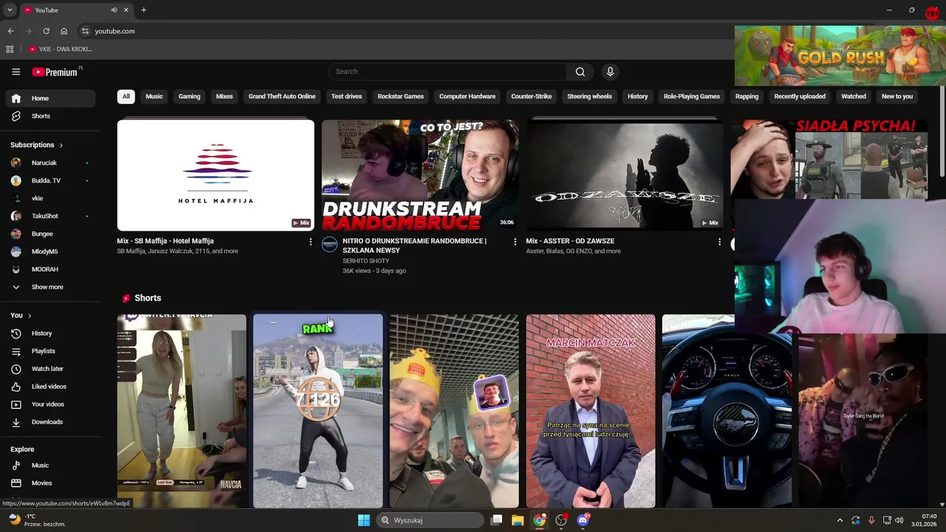Image resolution: width=946 pixels, height=532 pixels.
Task: Open tab search dropdown arrow
Action: (x=10, y=10)
